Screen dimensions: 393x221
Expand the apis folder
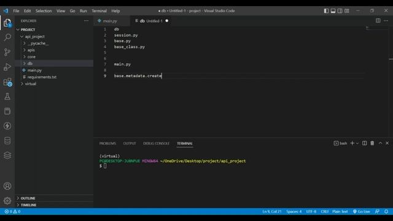click(x=25, y=50)
